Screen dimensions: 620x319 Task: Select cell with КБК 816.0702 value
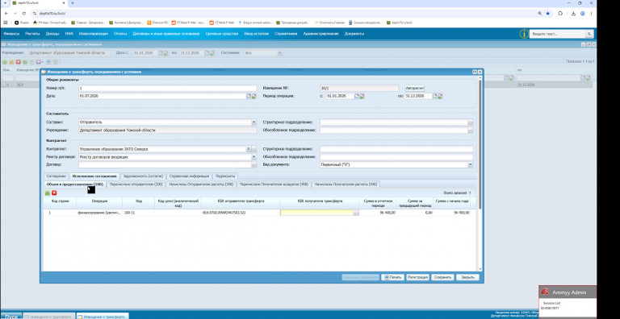tap(241, 213)
